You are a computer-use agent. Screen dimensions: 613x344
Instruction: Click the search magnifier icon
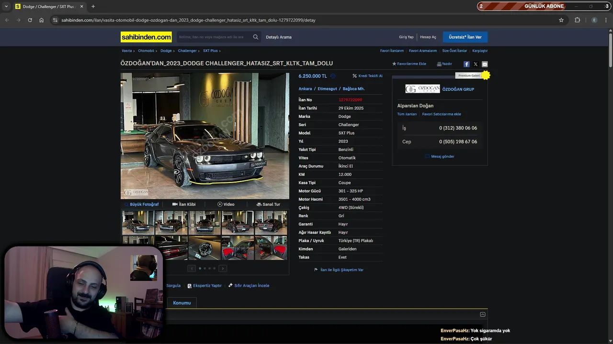256,37
